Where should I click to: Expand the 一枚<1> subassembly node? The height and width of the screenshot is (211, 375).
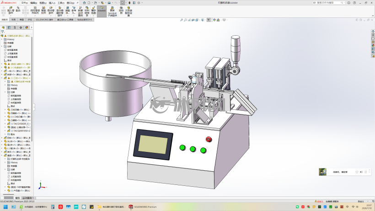point(2,71)
